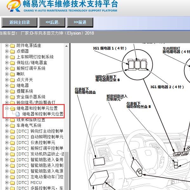Image resolution: width=190 pixels, height=190 pixels.
Task: Select the 继电器和控制单元位置 document entry
Action: [43, 114]
